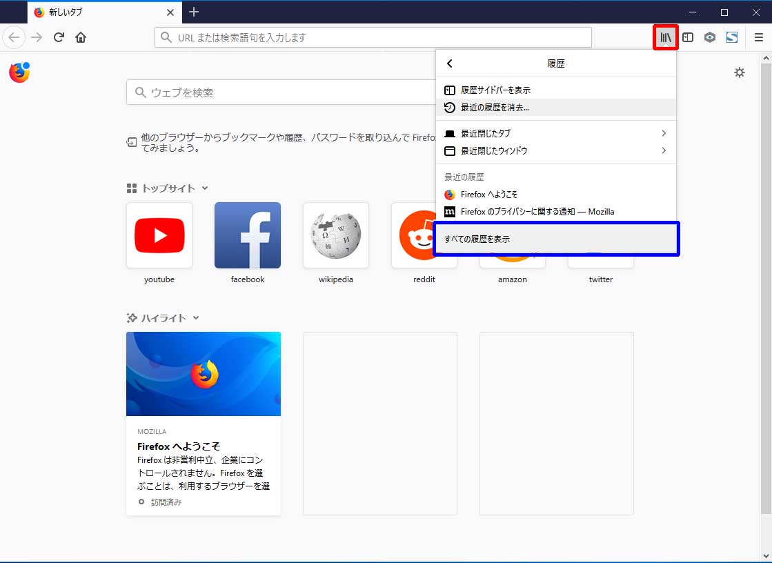
Task: Click the magnifier icon in address bar
Action: 166,37
